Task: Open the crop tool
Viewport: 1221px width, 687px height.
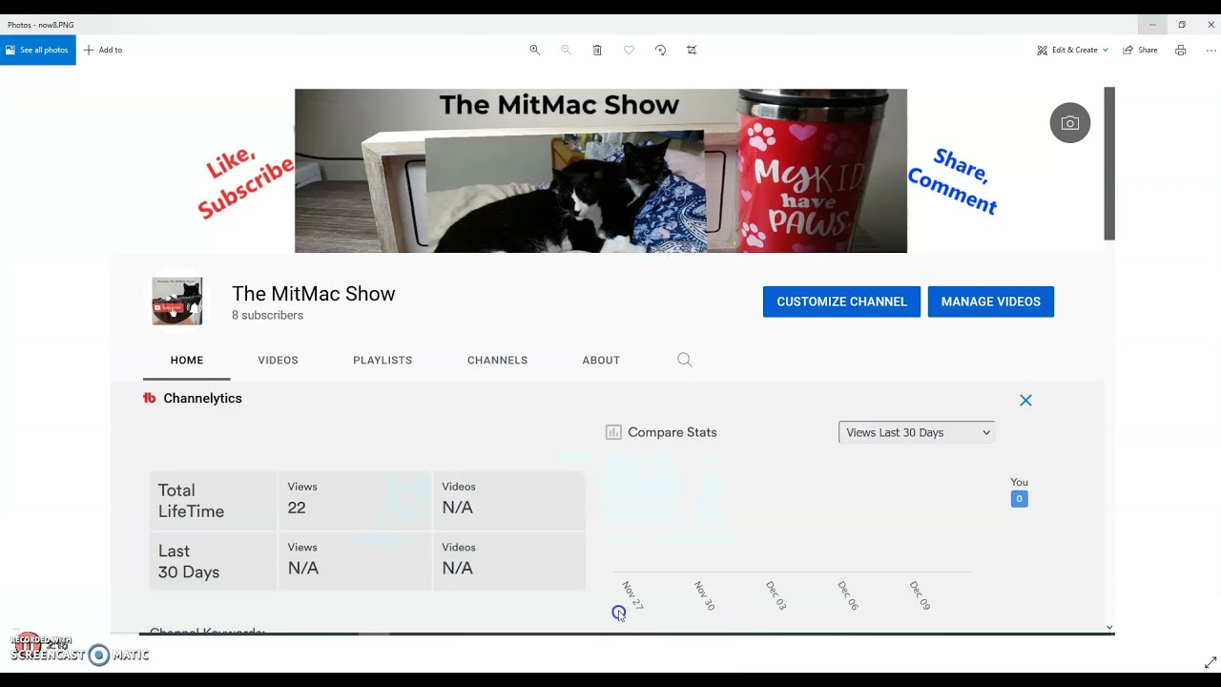Action: point(692,50)
